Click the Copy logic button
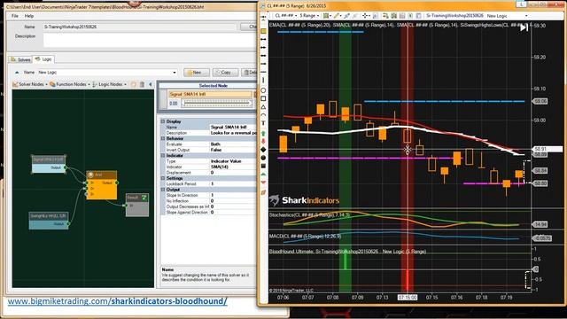 point(225,73)
